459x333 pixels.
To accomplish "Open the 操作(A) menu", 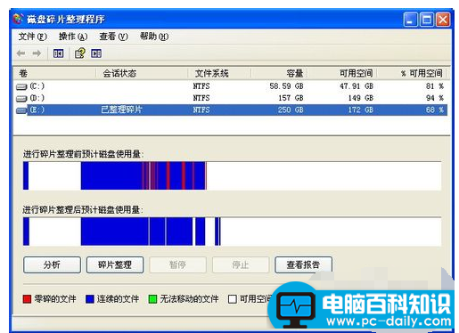I will coord(73,37).
